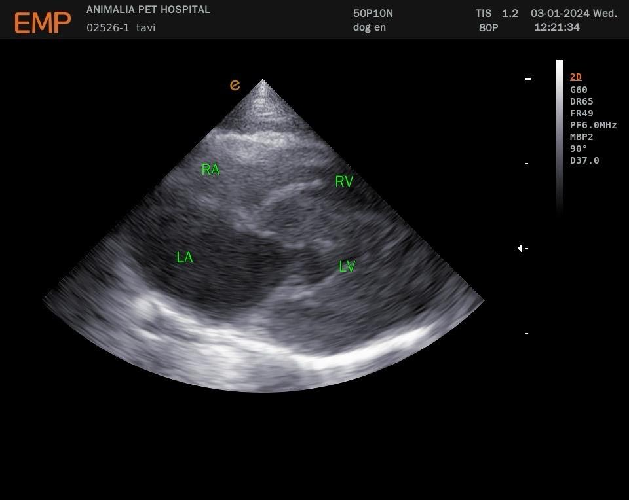The width and height of the screenshot is (629, 500).
Task: Click the 'dog en' preset label
Action: point(370,27)
